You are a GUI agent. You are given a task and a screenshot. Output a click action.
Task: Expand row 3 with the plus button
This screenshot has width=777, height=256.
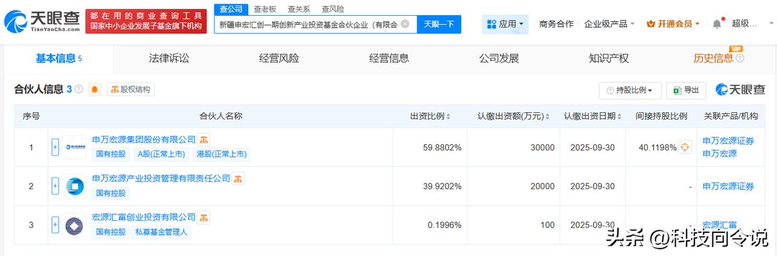(x=55, y=225)
